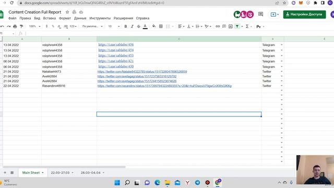Format as percent
The height and width of the screenshot is (188, 334).
(53, 27)
